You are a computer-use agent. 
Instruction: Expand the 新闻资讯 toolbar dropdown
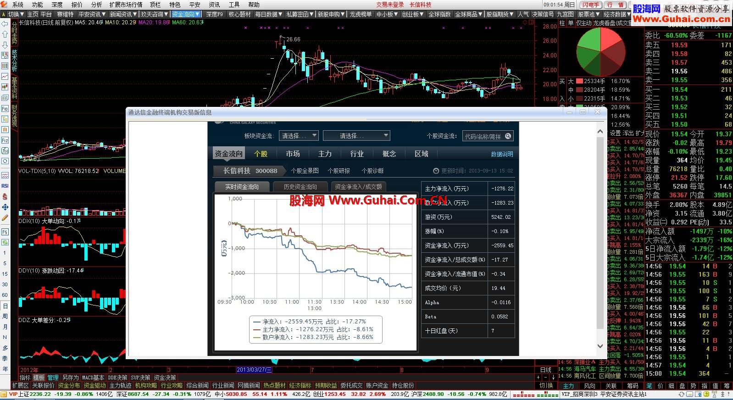pyautogui.click(x=123, y=14)
